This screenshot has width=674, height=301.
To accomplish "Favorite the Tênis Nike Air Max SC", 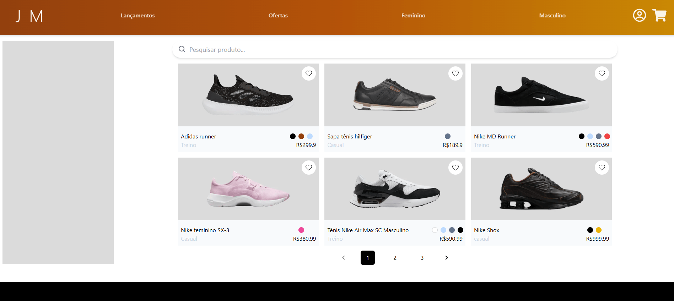I will (455, 168).
